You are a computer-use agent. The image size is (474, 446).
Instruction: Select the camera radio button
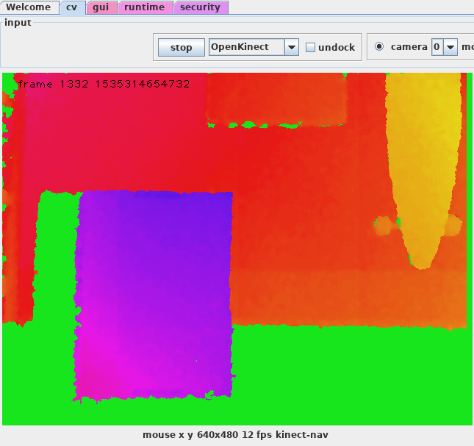tap(379, 46)
